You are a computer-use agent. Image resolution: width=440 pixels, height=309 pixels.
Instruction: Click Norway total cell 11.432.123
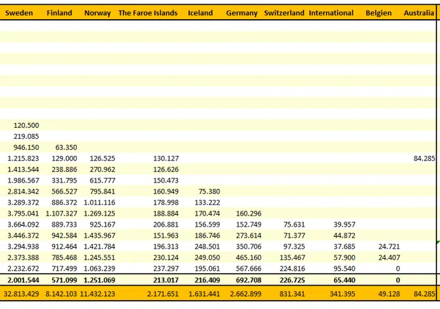[x=97, y=294]
